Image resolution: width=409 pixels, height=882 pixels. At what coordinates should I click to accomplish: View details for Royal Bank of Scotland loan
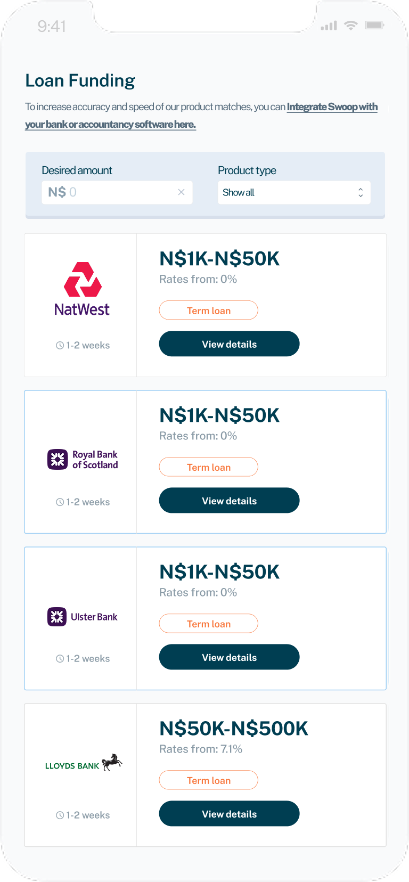229,501
